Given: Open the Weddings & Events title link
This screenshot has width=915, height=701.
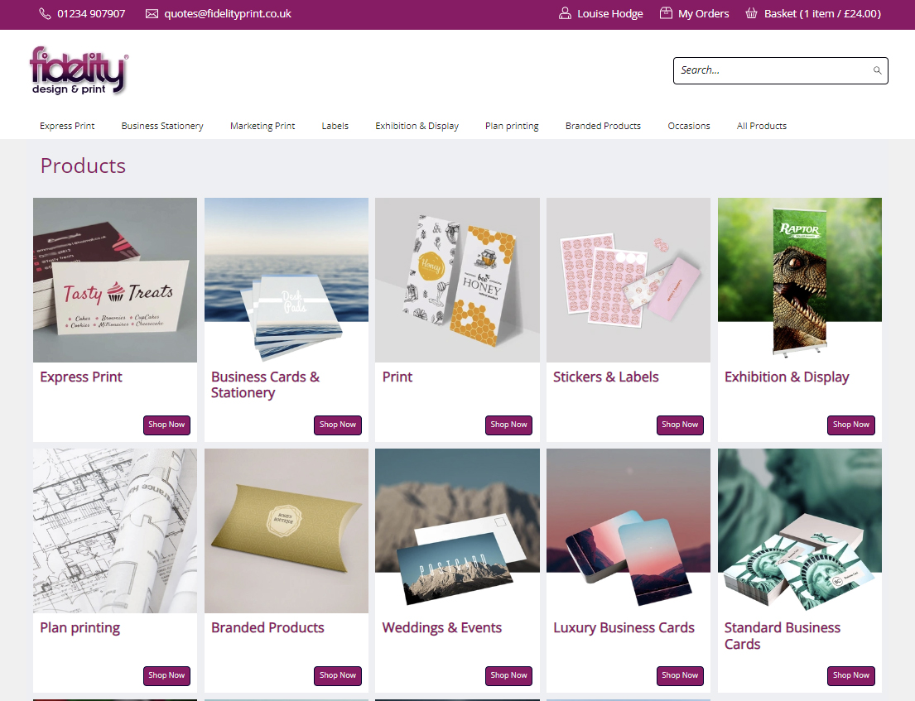Looking at the screenshot, I should click(x=441, y=627).
